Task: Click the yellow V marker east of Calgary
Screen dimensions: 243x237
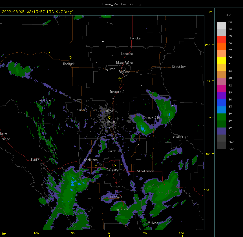Action: pyautogui.click(x=121, y=164)
